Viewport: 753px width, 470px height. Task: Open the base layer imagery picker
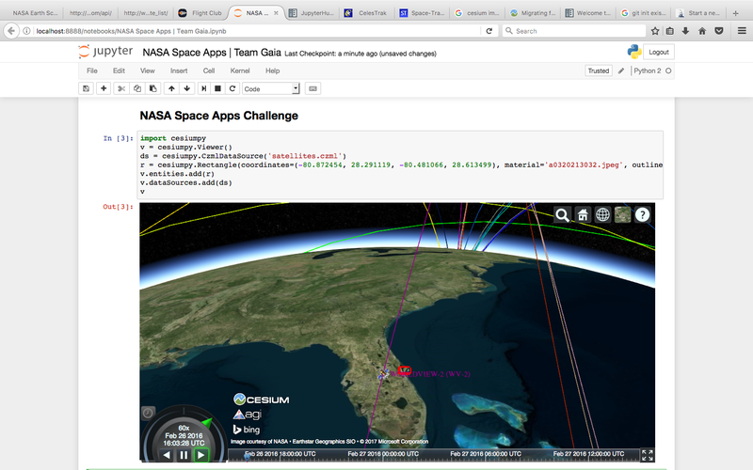pos(622,214)
